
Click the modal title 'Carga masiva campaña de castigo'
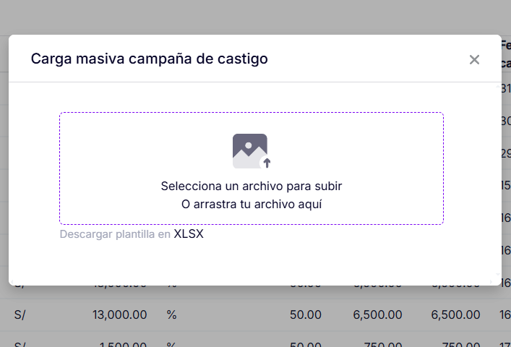(149, 59)
